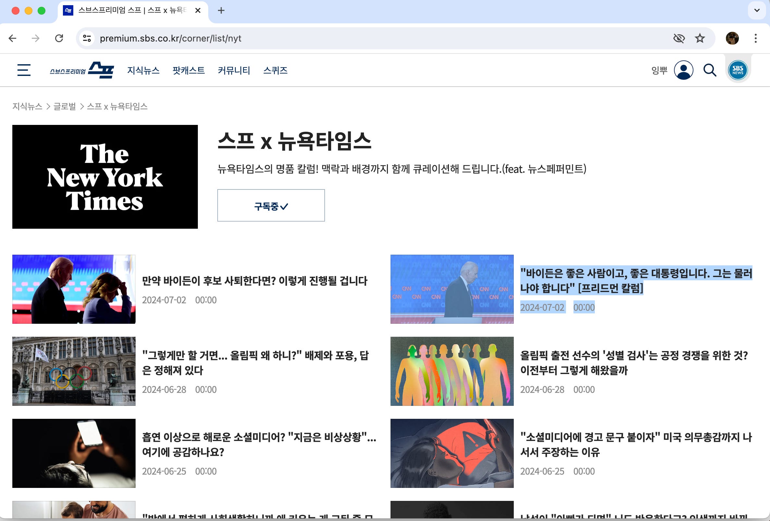Viewport: 770px width, 521px height.
Task: Open the 프리드먼 칼럼 Biden article headline
Action: pyautogui.click(x=635, y=280)
